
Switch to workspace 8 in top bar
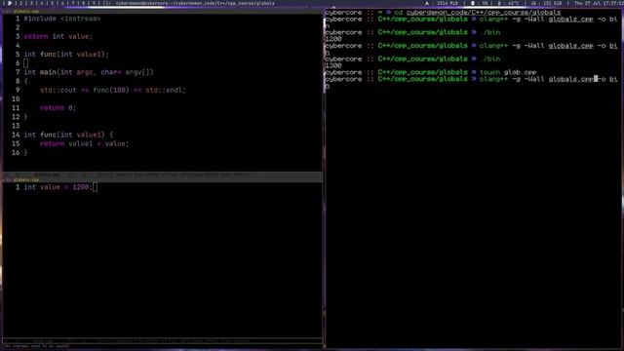click(x=83, y=3)
